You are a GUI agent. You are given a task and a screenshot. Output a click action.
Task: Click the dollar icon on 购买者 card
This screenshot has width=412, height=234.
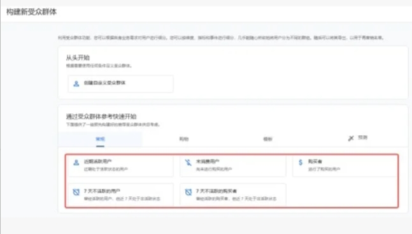coord(301,163)
